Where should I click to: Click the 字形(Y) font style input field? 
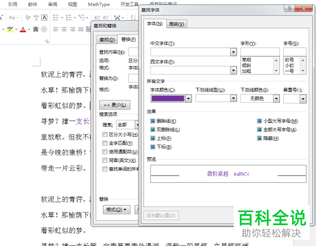[x=260, y=52]
